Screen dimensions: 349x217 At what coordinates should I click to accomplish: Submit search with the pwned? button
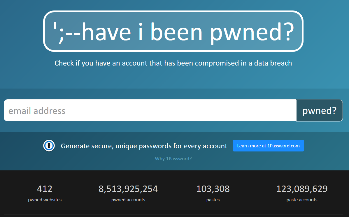(x=319, y=110)
